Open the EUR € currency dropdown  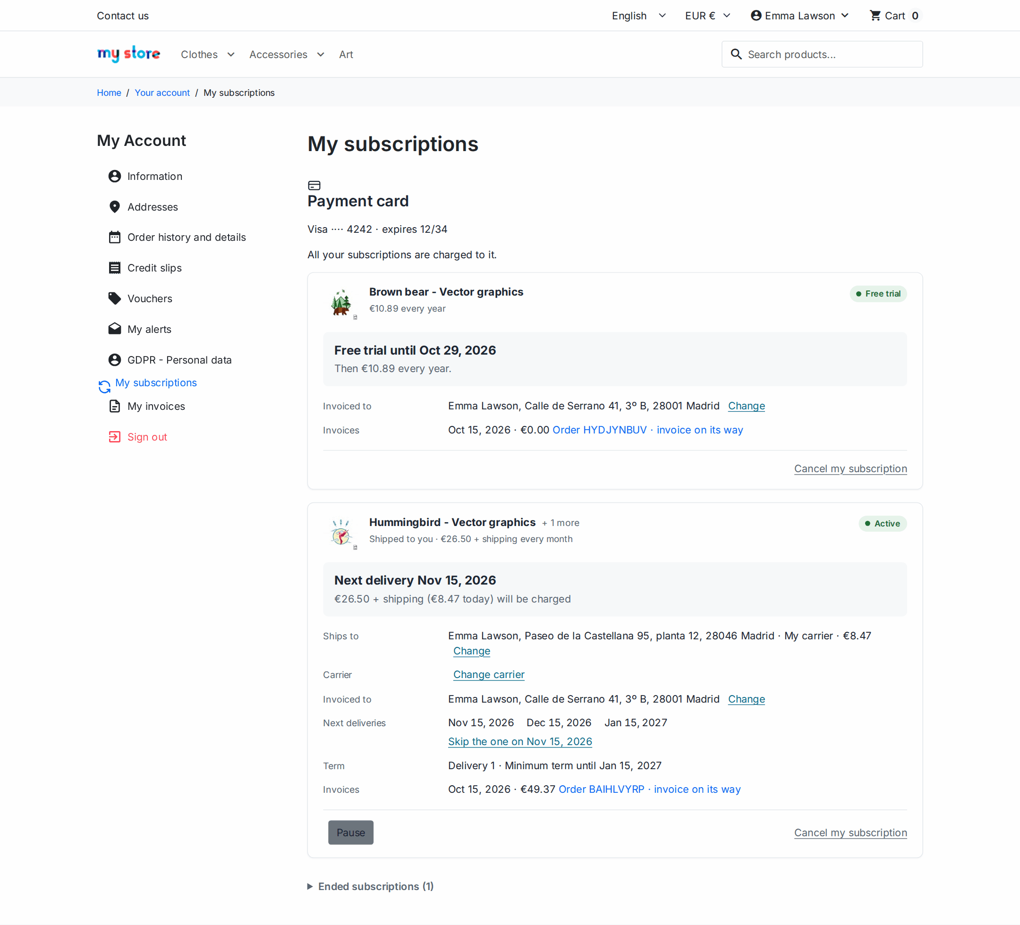pyautogui.click(x=708, y=16)
